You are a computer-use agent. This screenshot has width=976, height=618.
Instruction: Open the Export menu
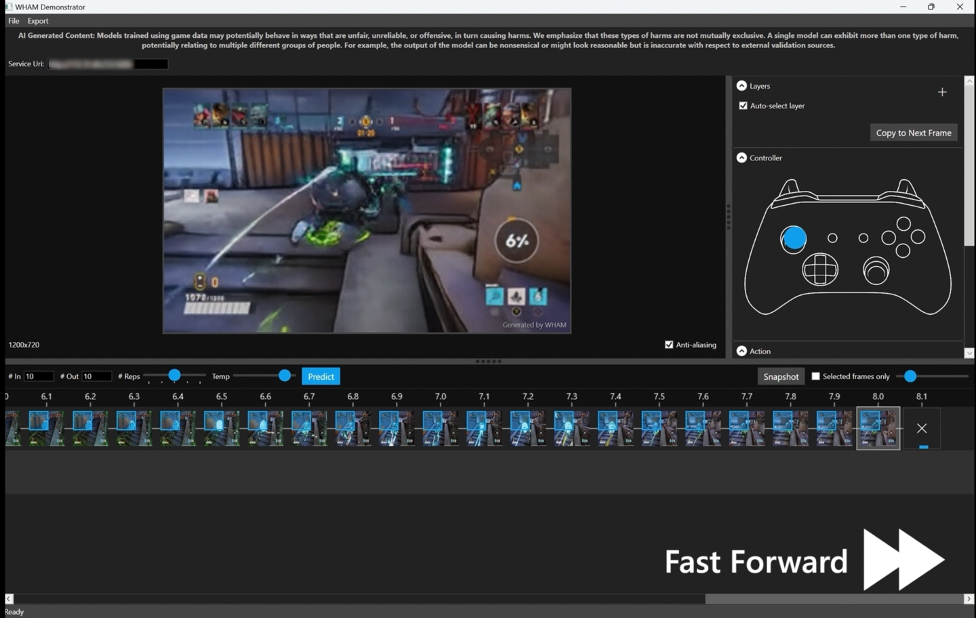click(38, 21)
